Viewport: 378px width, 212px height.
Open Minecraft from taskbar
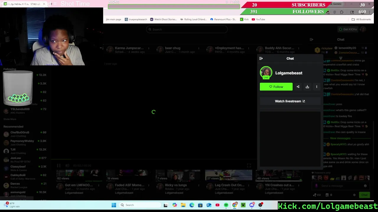[243, 205]
